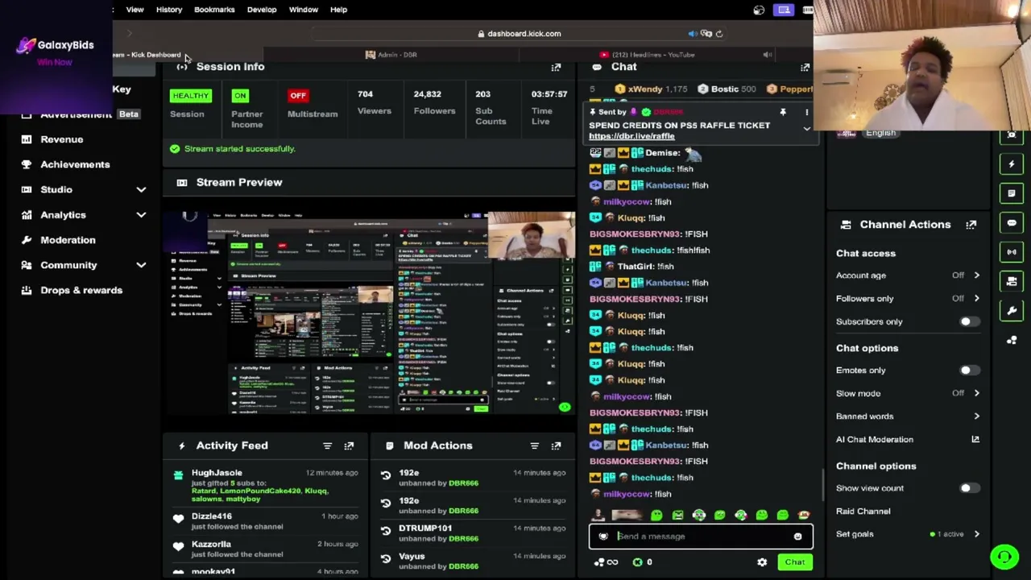Click the note icon in right sidebar
This screenshot has height=580, width=1031.
click(x=1012, y=193)
